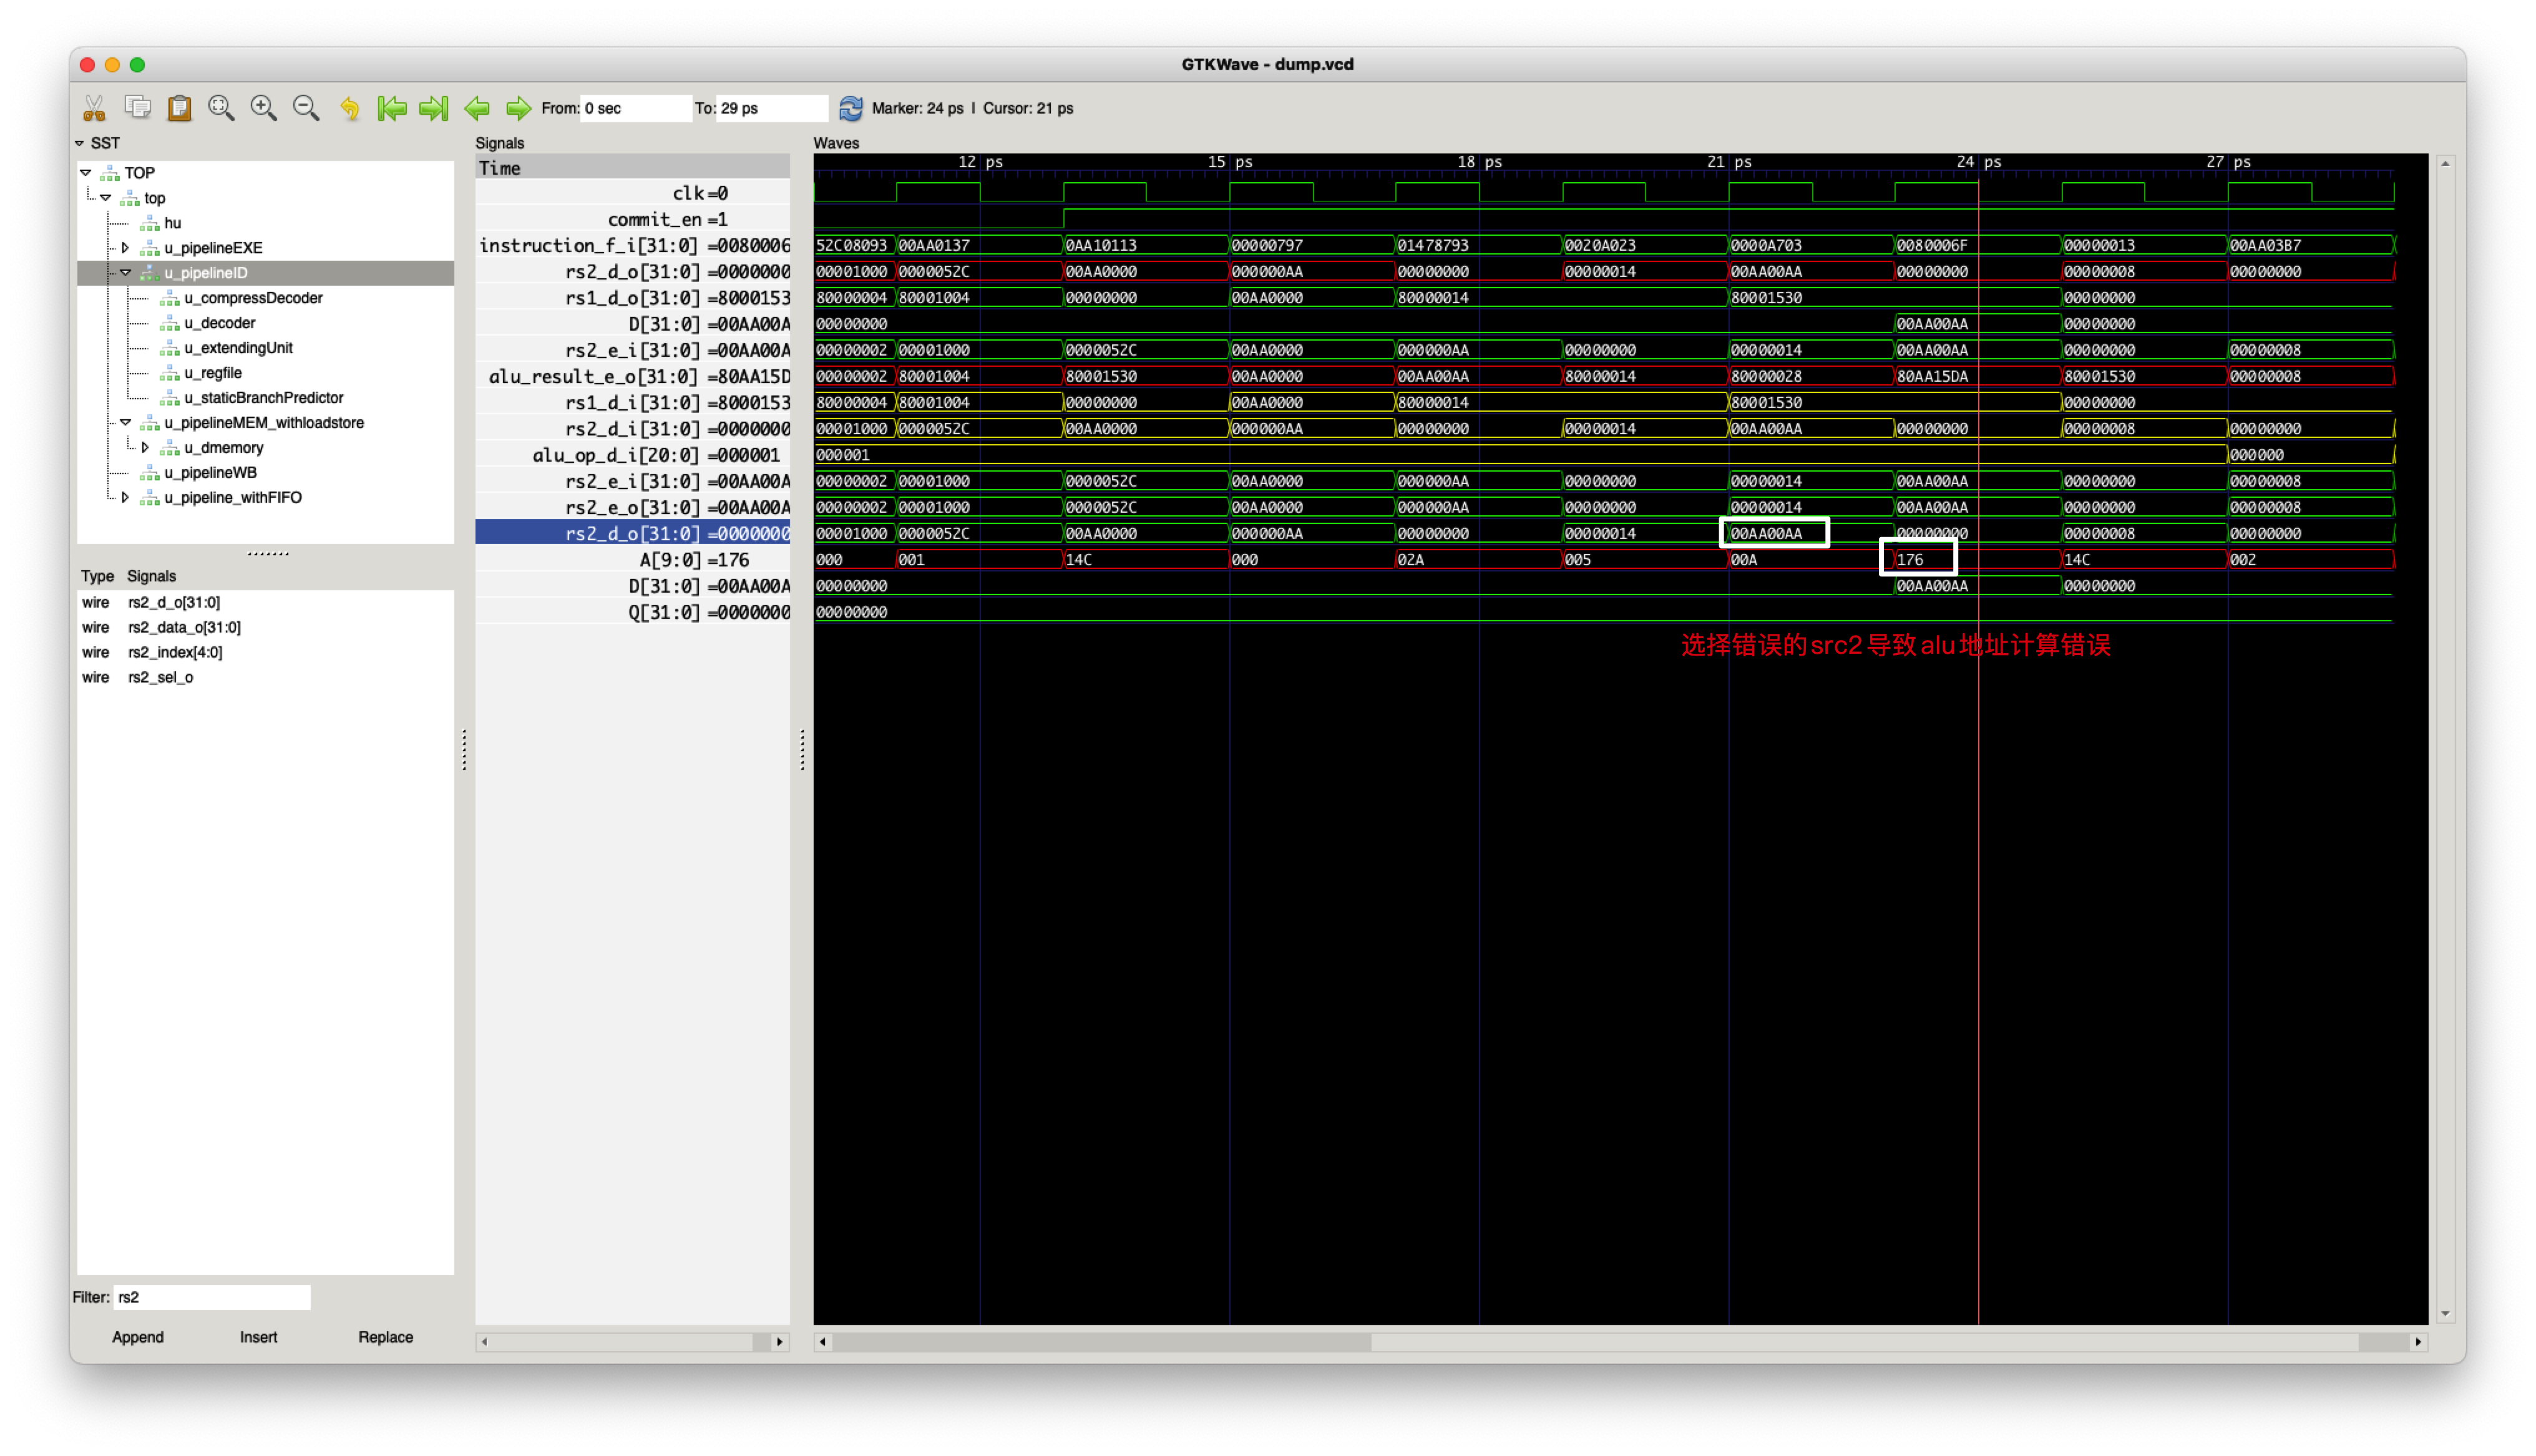Screen dimensions: 2536x1456
Task: Select u_regfile in the tree
Action: coord(213,373)
